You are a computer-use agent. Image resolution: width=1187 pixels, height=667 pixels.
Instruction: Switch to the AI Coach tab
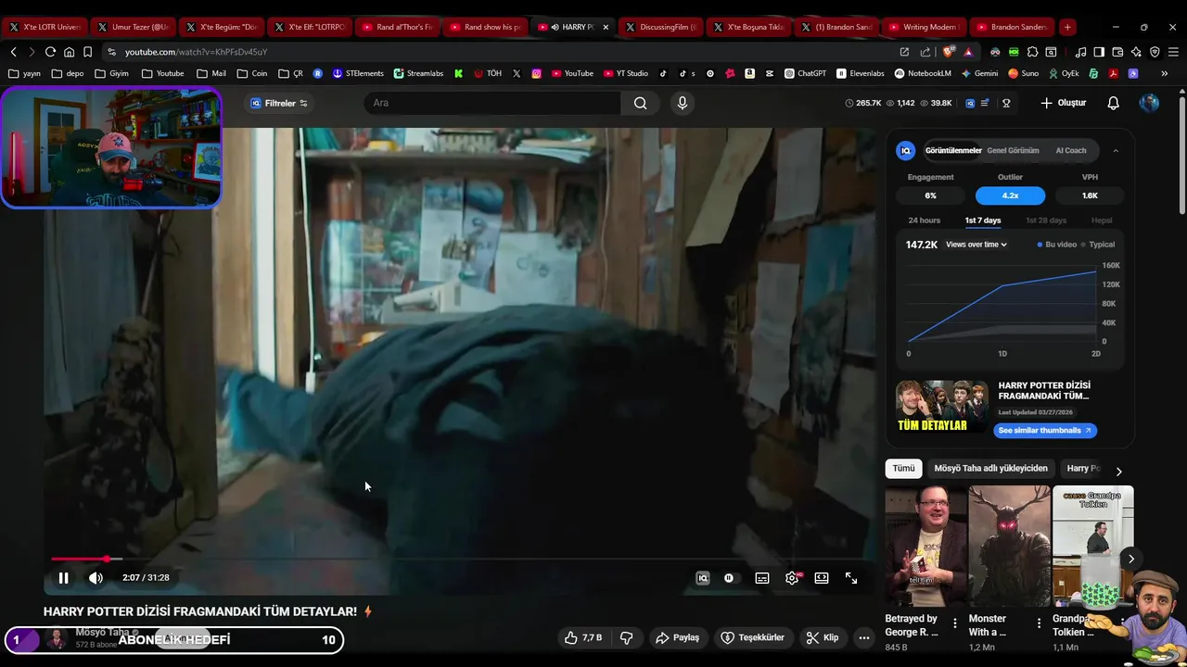pos(1071,150)
